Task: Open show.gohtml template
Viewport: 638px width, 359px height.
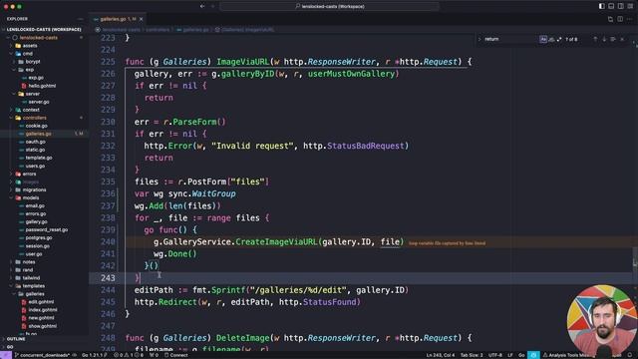Action: pyautogui.click(x=42, y=326)
